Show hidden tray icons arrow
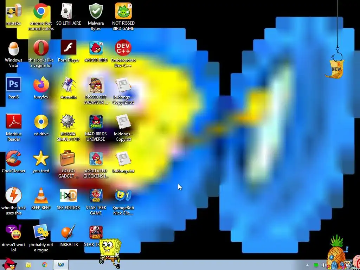This screenshot has width=360, height=270. (x=307, y=265)
